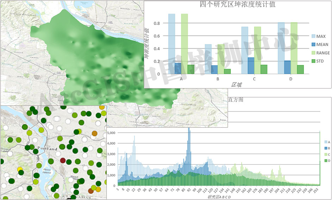Select region C's RANGE bar

pyautogui.click(x=257, y=50)
